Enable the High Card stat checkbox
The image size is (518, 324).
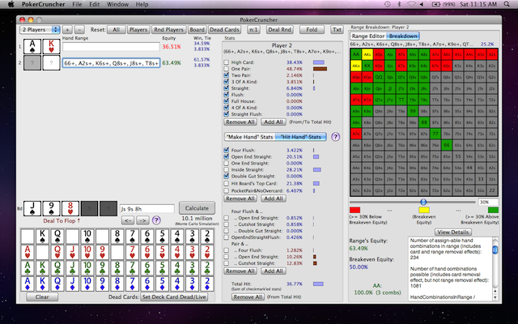(x=227, y=62)
